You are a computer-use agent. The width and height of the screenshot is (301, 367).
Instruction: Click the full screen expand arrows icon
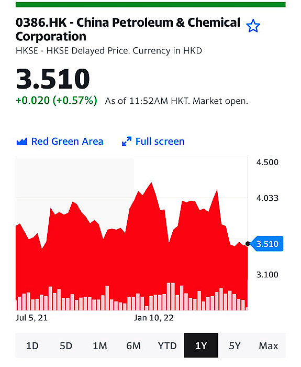[x=127, y=142]
